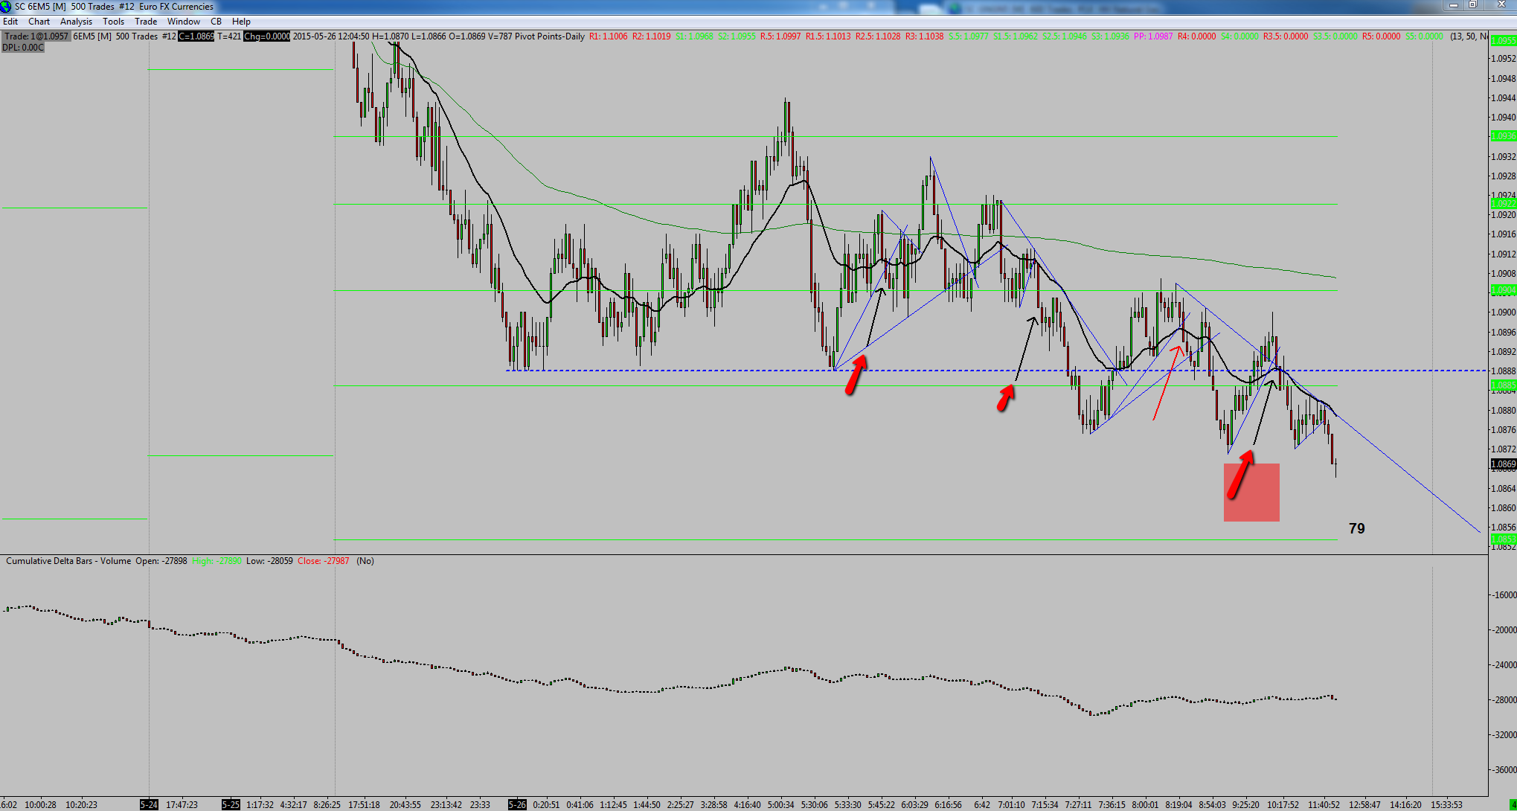Click the 5-25 date marker on time axis
The width and height of the screenshot is (1517, 811).
pyautogui.click(x=231, y=805)
